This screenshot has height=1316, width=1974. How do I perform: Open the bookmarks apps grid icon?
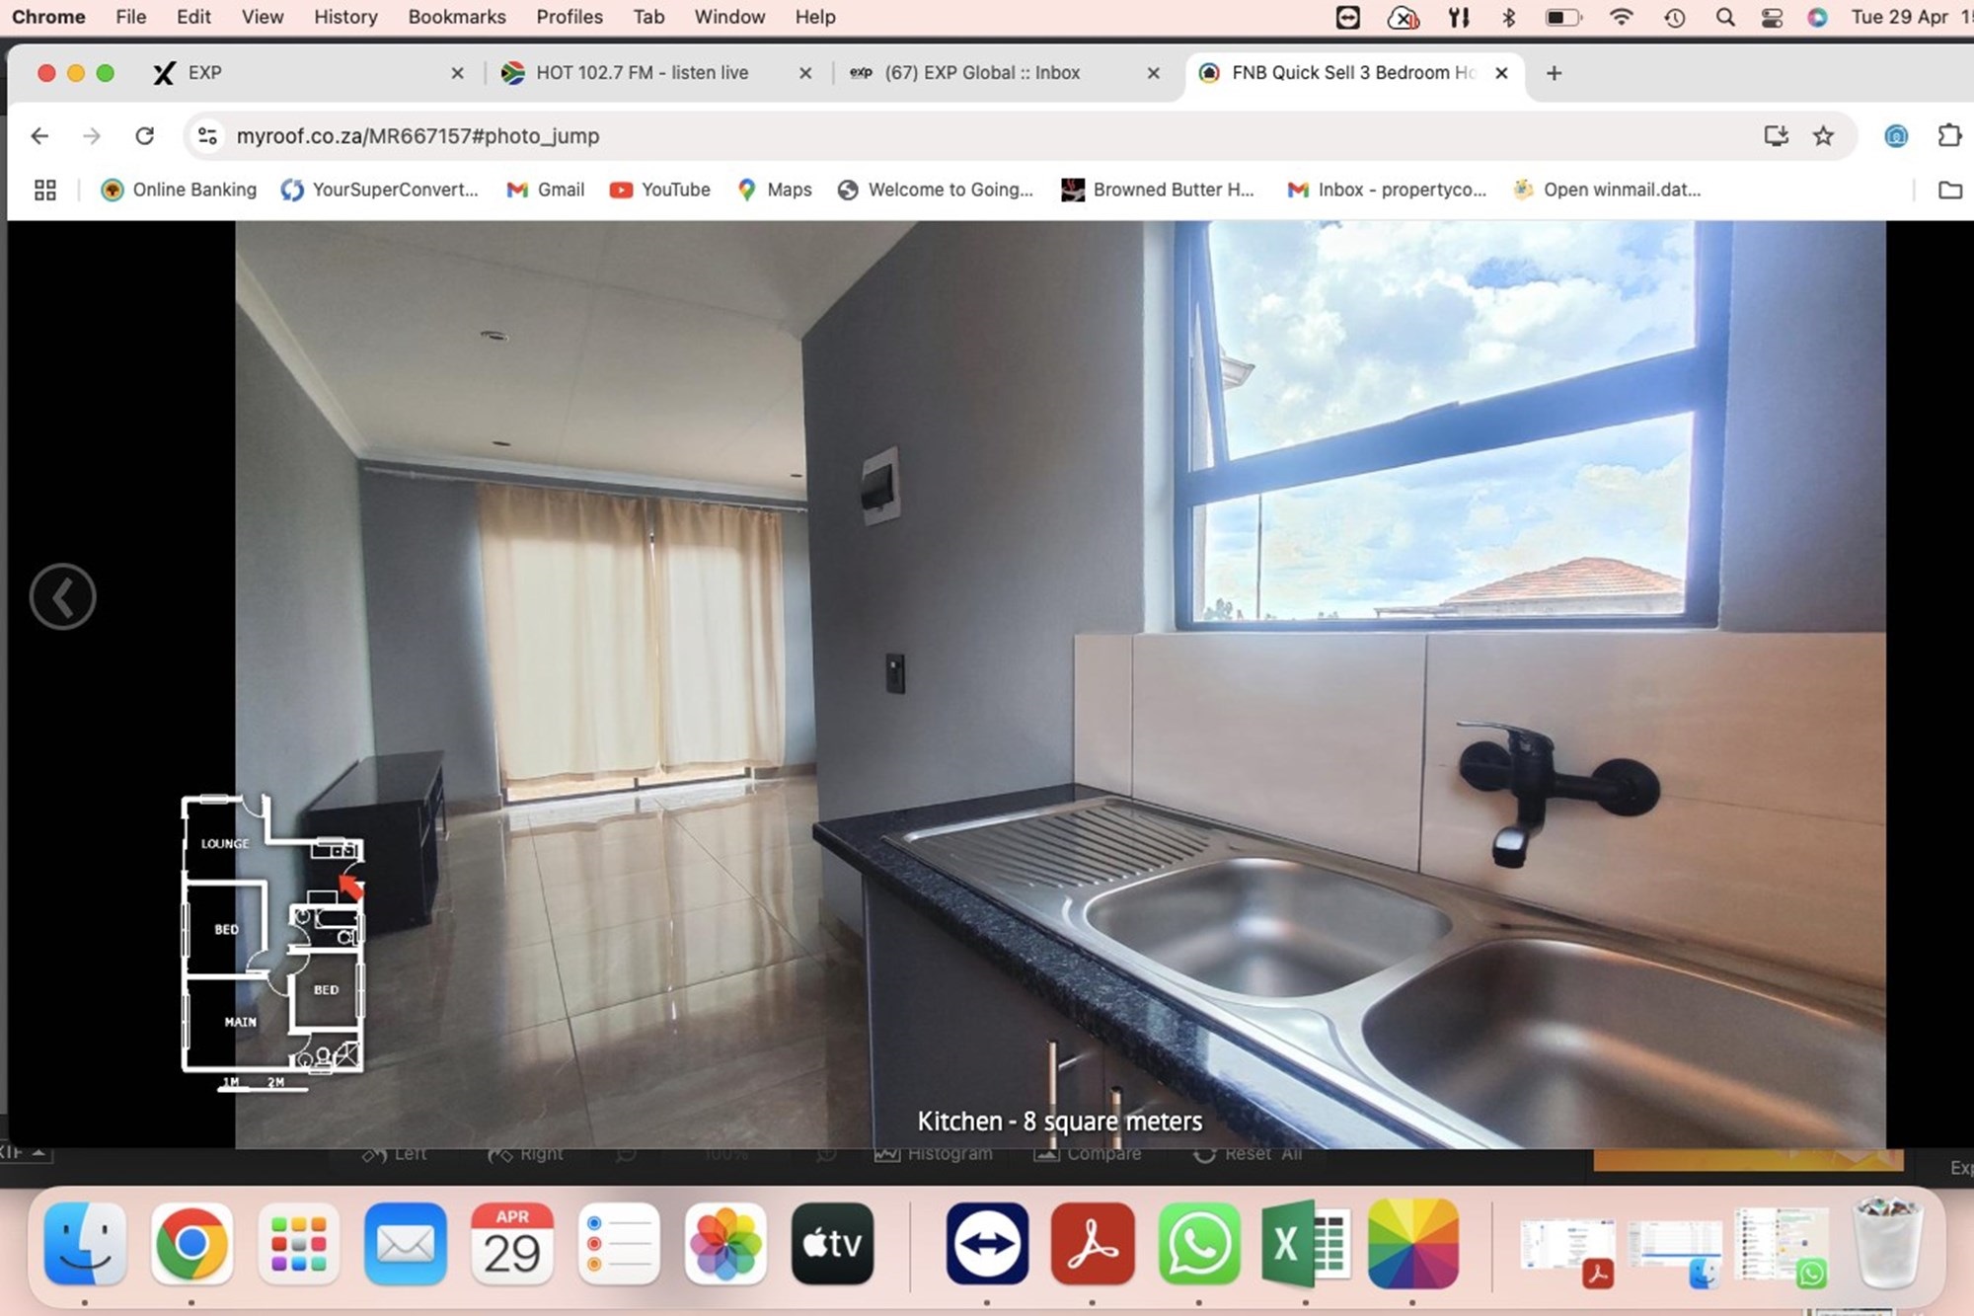pos(45,190)
